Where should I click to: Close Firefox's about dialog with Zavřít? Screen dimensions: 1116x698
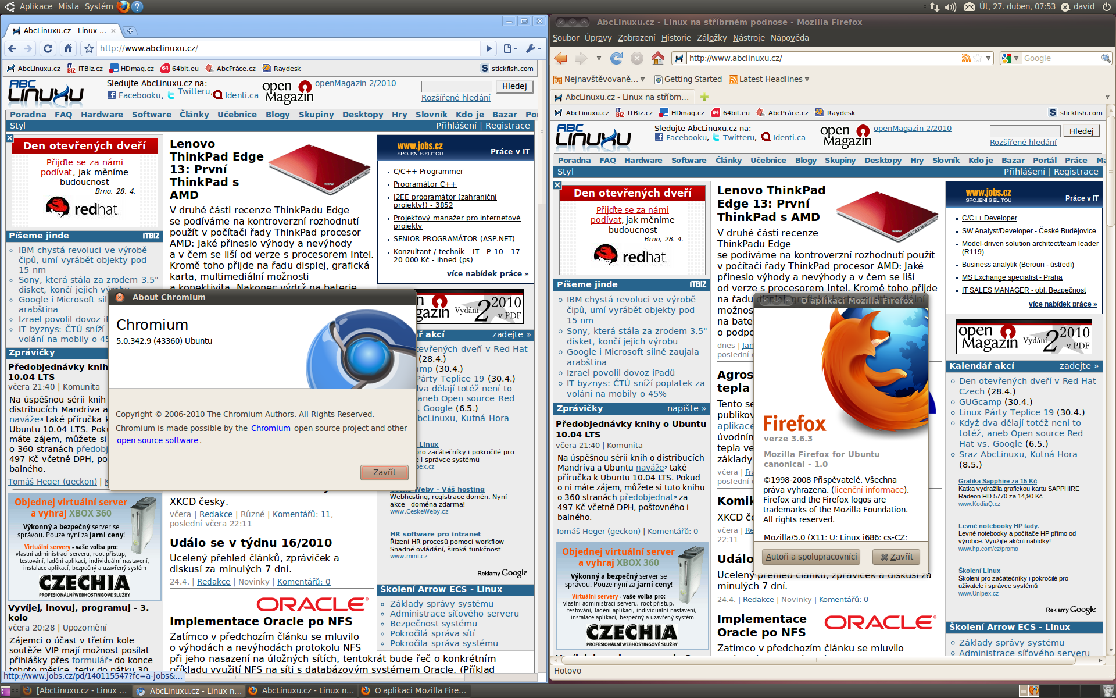tap(896, 557)
